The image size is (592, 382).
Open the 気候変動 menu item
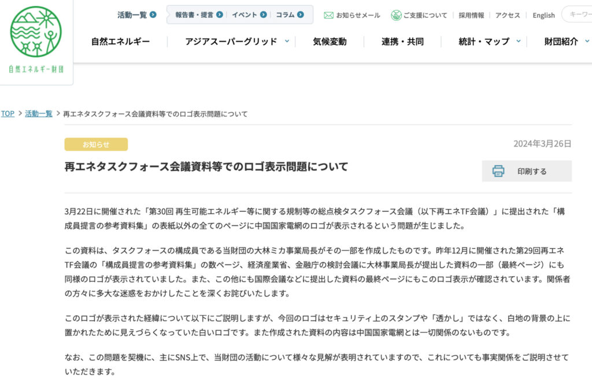(330, 42)
